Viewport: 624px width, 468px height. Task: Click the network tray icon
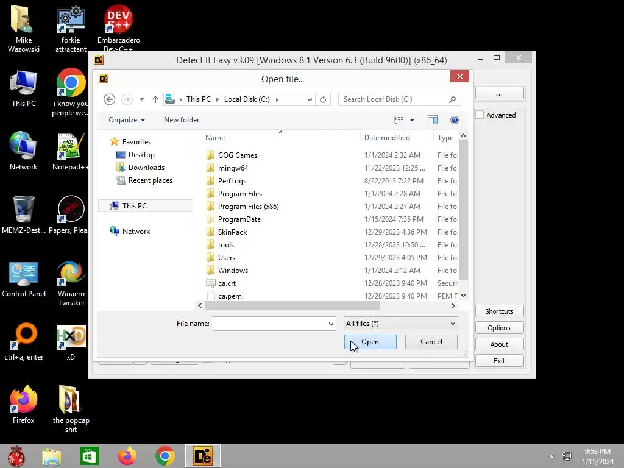click(x=566, y=456)
